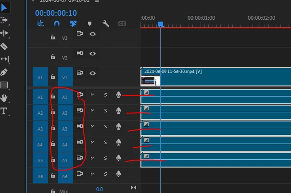Select the Hand tool
The width and height of the screenshot is (291, 193).
pyautogui.click(x=4, y=98)
